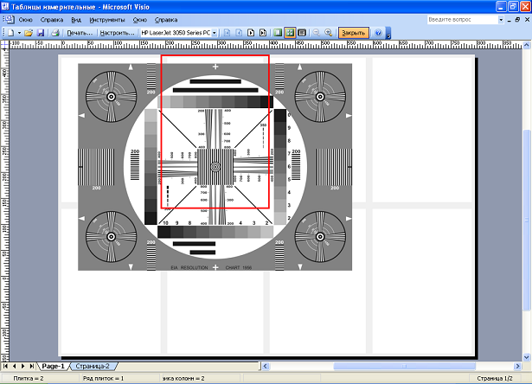Open the Окно menu right after Инструменты
This screenshot has width=532, height=384.
(140, 20)
